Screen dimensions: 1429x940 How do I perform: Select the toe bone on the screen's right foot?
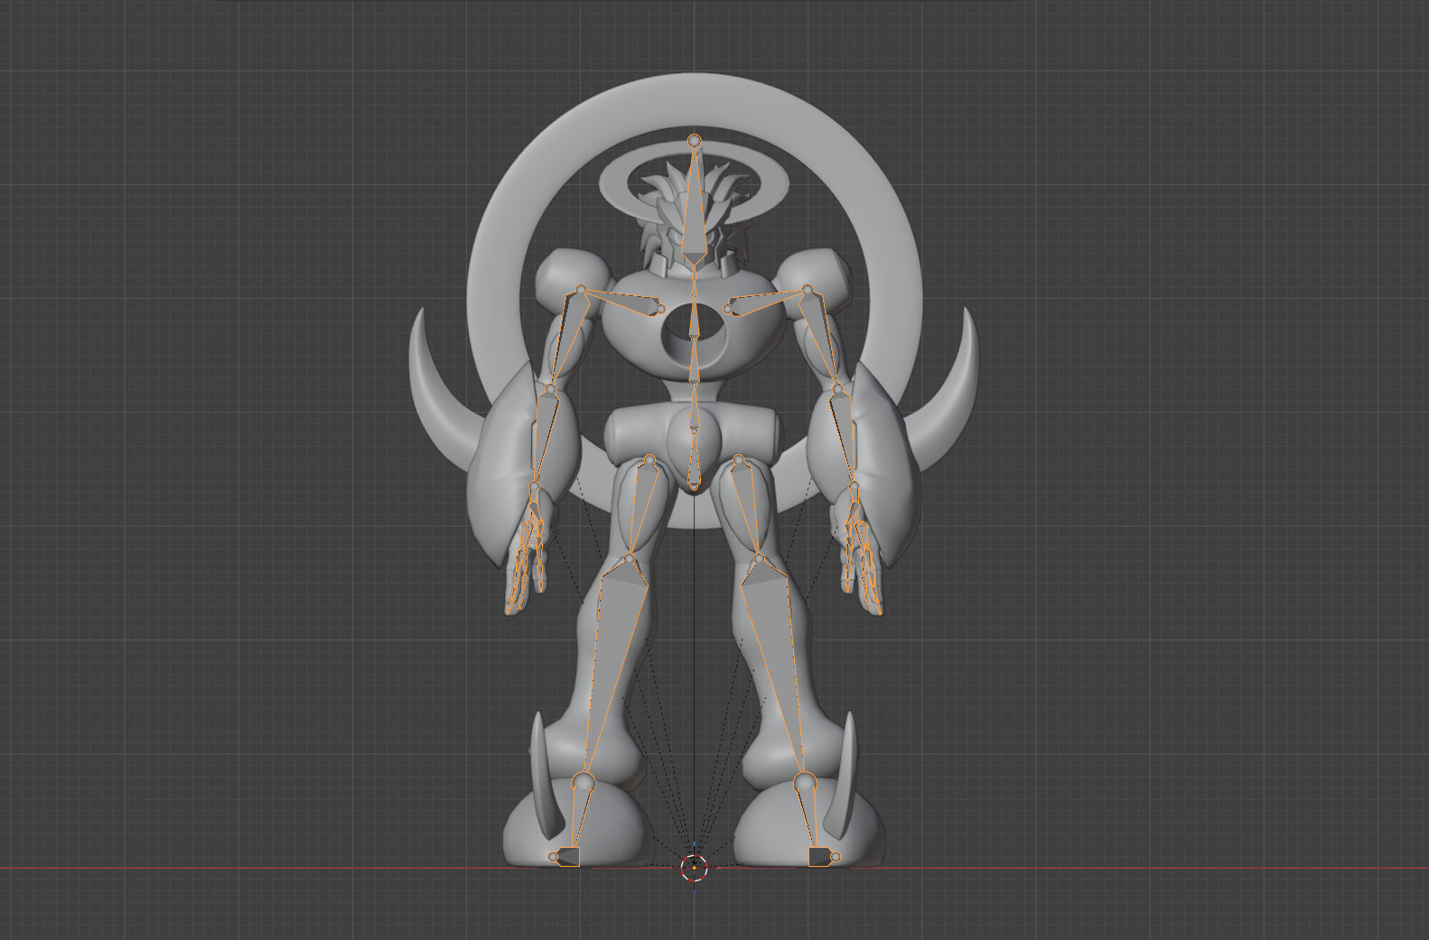(820, 857)
